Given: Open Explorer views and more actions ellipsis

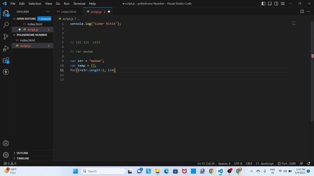Looking at the screenshot, I should pyautogui.click(x=48, y=12).
